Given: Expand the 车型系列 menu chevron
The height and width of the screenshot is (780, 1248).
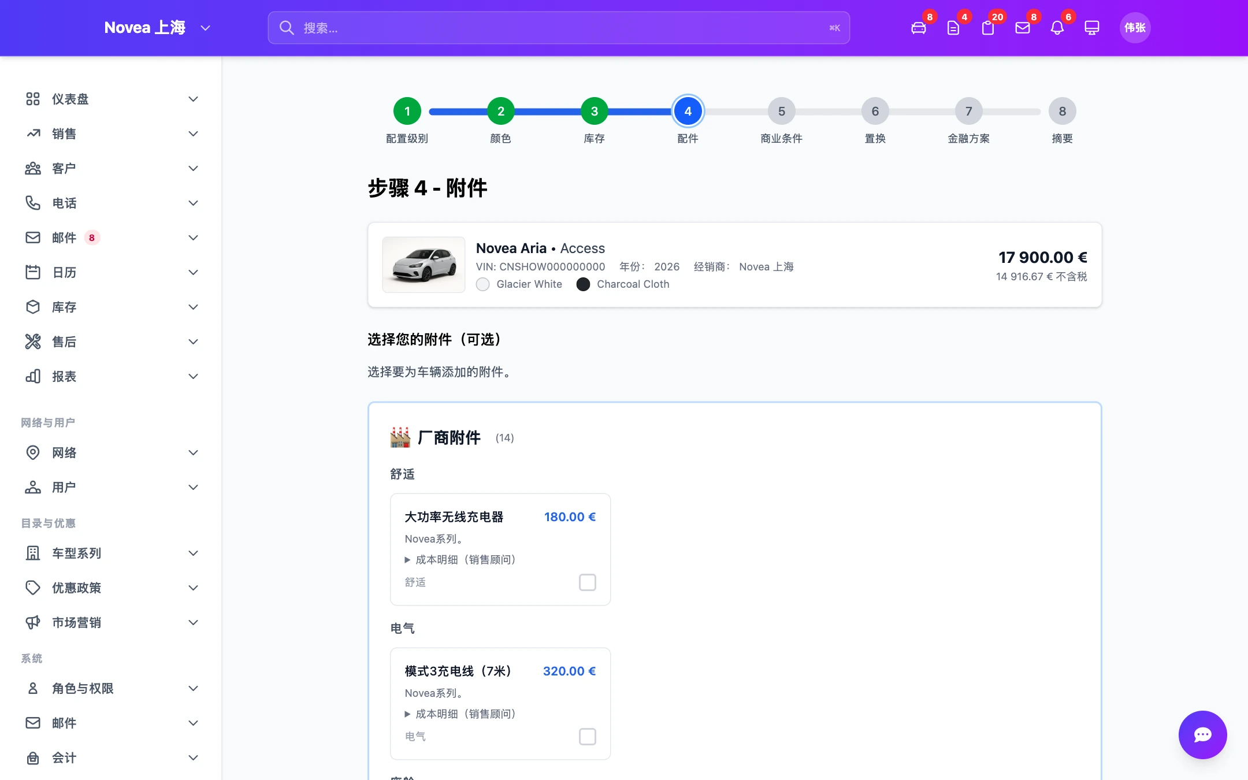Looking at the screenshot, I should (x=194, y=553).
